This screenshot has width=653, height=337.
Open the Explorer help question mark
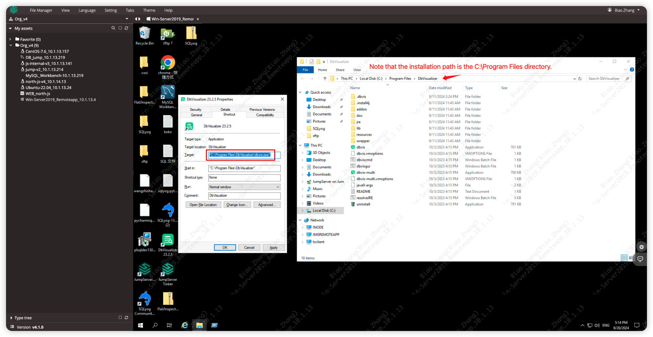tap(632, 70)
